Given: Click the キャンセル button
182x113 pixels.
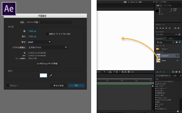Looking at the screenshot, I should point(58,85).
